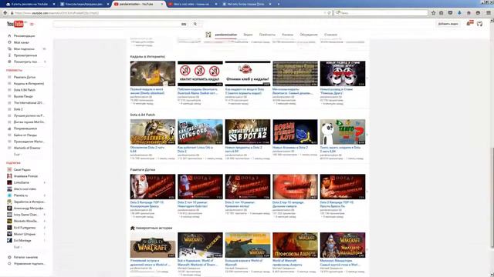This screenshot has width=494, height=277.
Task: Open the channel Плейлисты tab
Action: [267, 35]
